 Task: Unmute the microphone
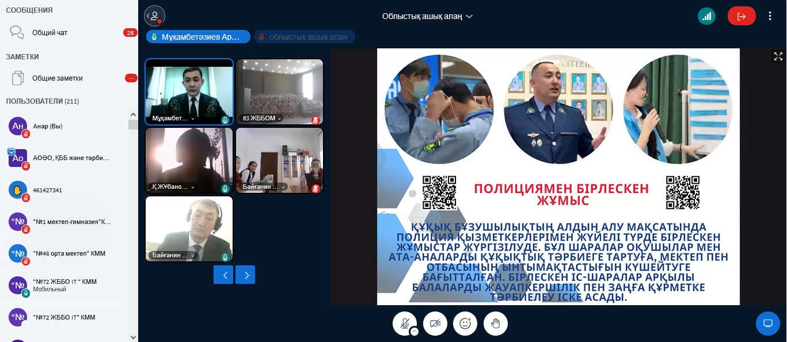click(405, 323)
